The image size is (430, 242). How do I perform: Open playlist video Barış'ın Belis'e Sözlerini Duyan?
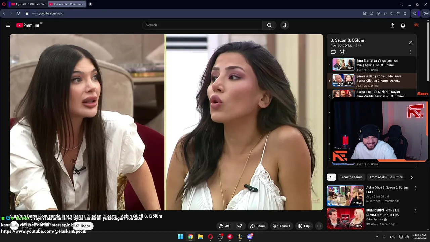coord(372,94)
